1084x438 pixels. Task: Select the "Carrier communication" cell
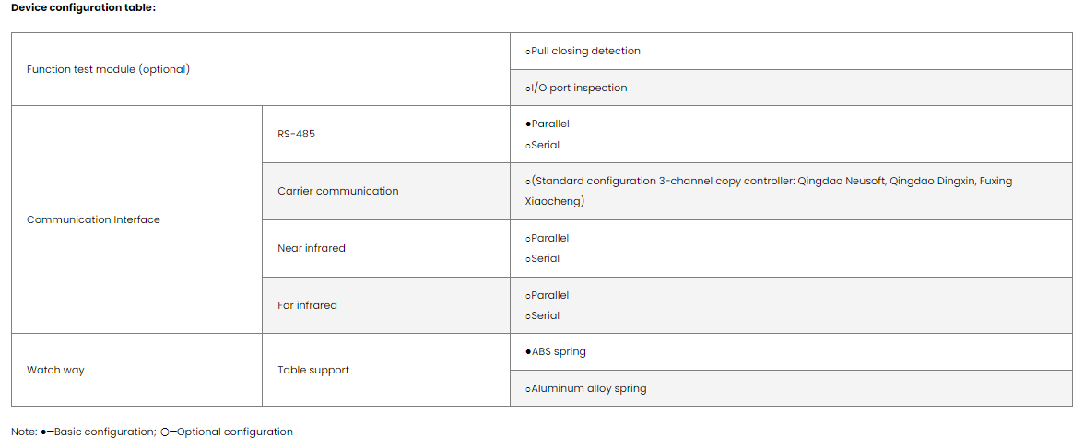[337, 191]
